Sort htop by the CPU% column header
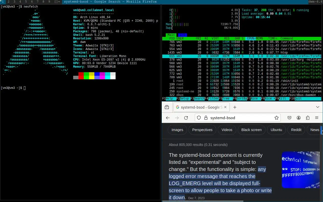 251,38
